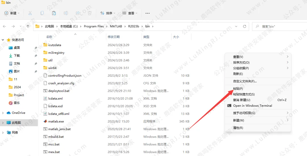
Task: Select 粘贴(P) in the context menu
Action: point(238,89)
